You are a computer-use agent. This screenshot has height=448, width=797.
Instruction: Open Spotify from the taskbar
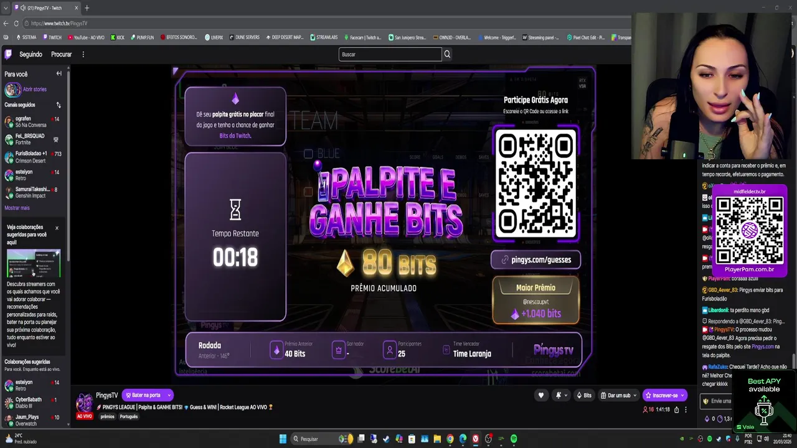tap(514, 439)
